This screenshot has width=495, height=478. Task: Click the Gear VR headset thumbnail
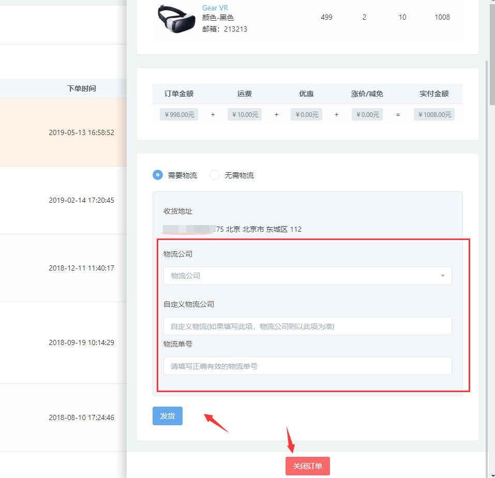point(176,18)
